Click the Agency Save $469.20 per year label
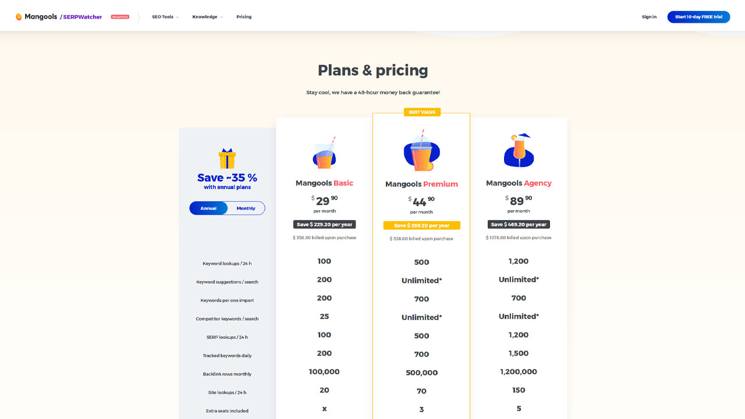745x419 pixels. tap(519, 224)
